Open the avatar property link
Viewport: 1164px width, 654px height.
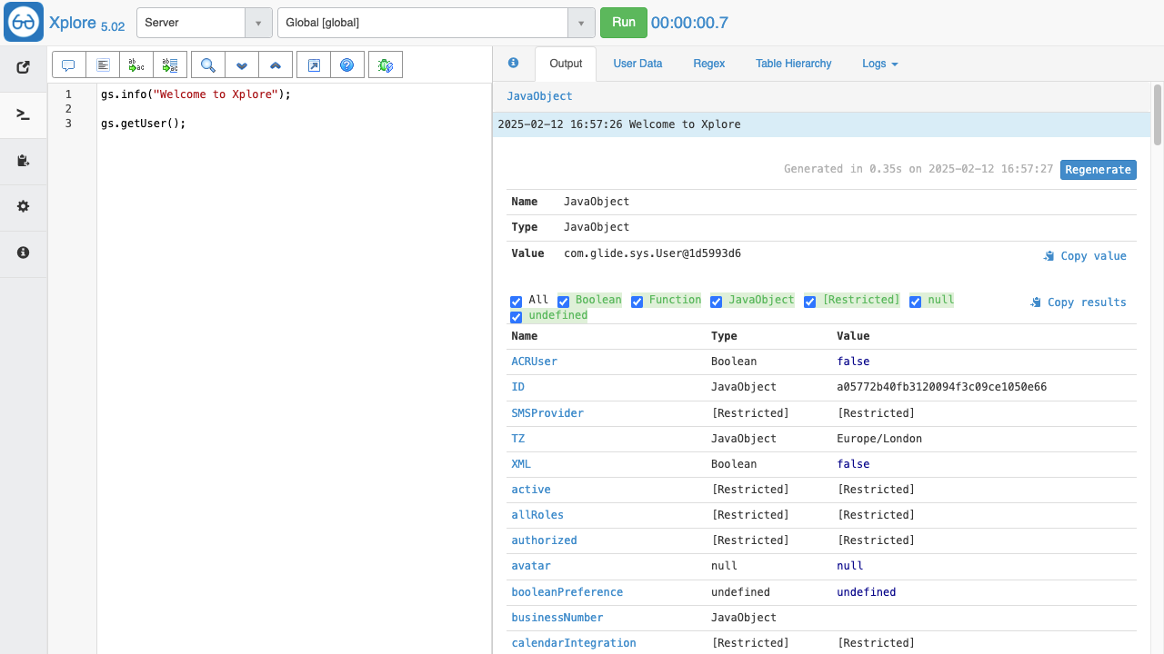(531, 566)
